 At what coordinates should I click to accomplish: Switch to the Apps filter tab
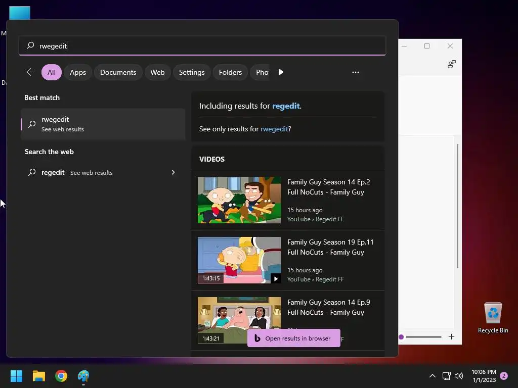(x=78, y=72)
